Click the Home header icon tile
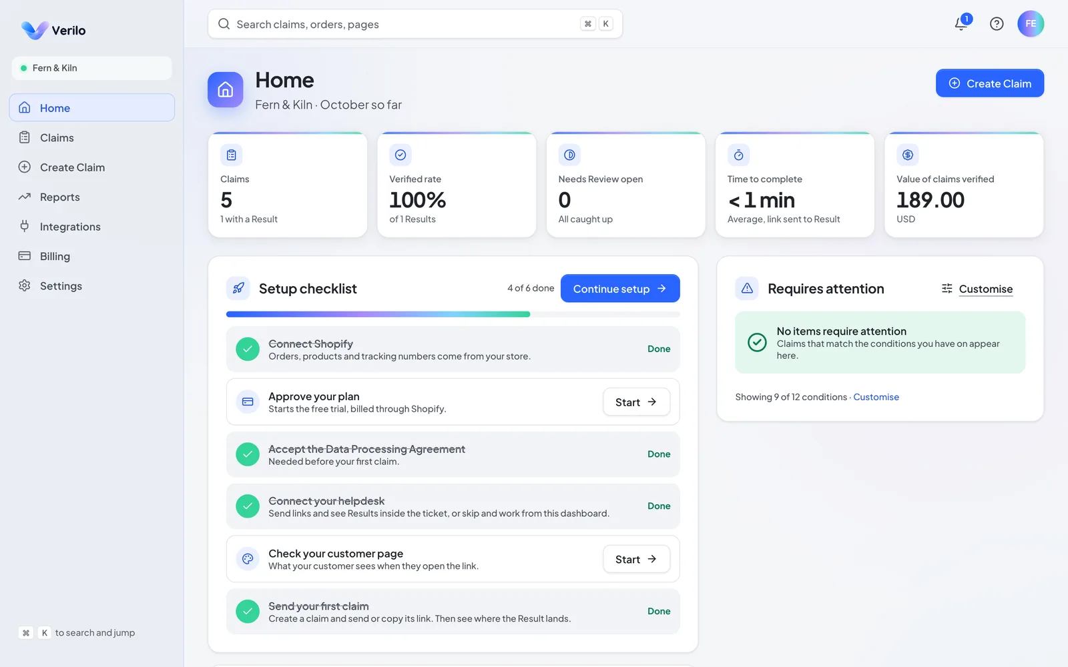 click(226, 89)
